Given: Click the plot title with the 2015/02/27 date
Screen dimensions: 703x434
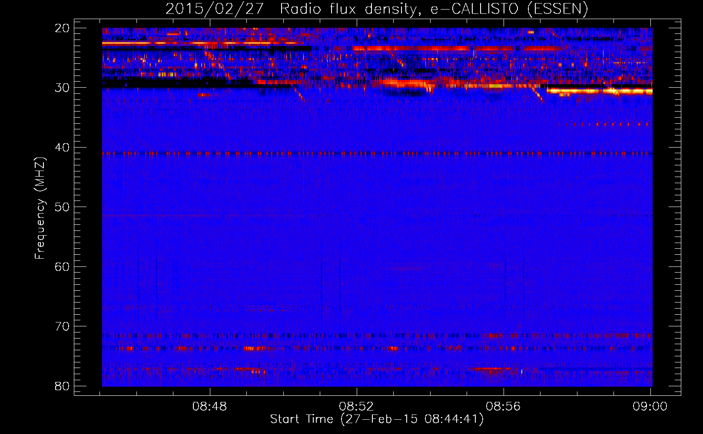Looking at the screenshot, I should (377, 9).
